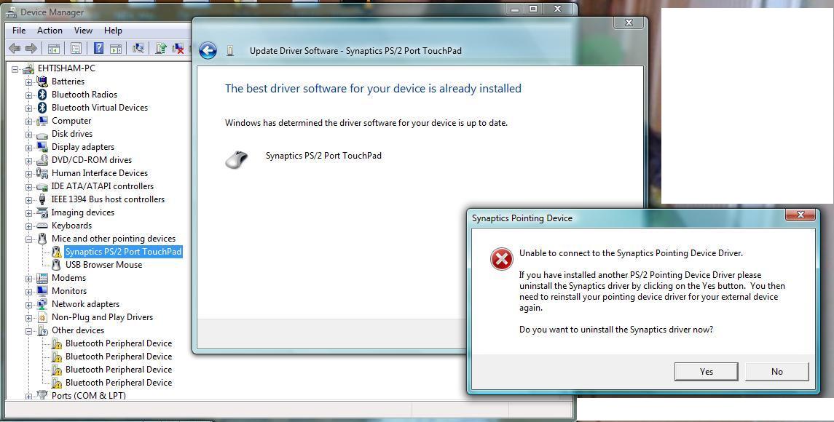
Task: Toggle the Show/Hide Action Pane toolbar icon
Action: click(115, 48)
